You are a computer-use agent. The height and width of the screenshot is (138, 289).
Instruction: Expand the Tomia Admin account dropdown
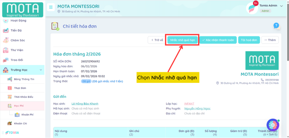click(x=281, y=6)
